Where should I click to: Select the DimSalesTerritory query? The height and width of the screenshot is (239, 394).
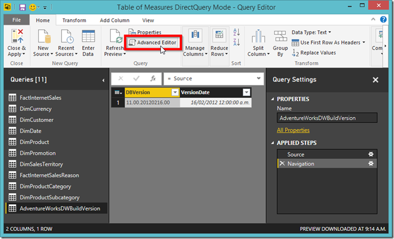pos(57,164)
